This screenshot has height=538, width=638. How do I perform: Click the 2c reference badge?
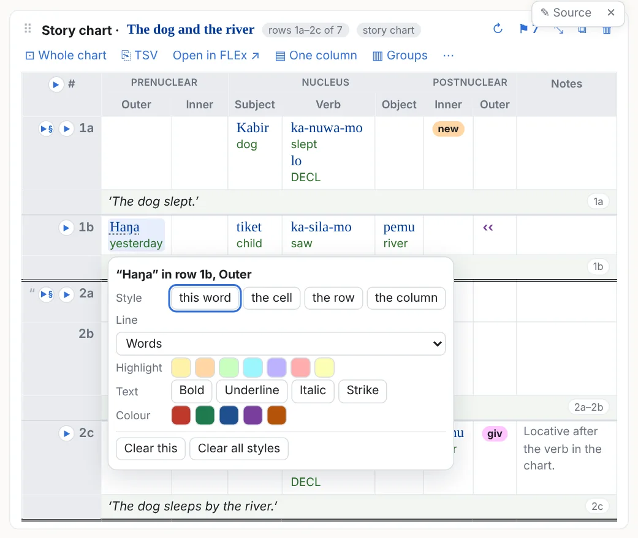click(x=597, y=506)
